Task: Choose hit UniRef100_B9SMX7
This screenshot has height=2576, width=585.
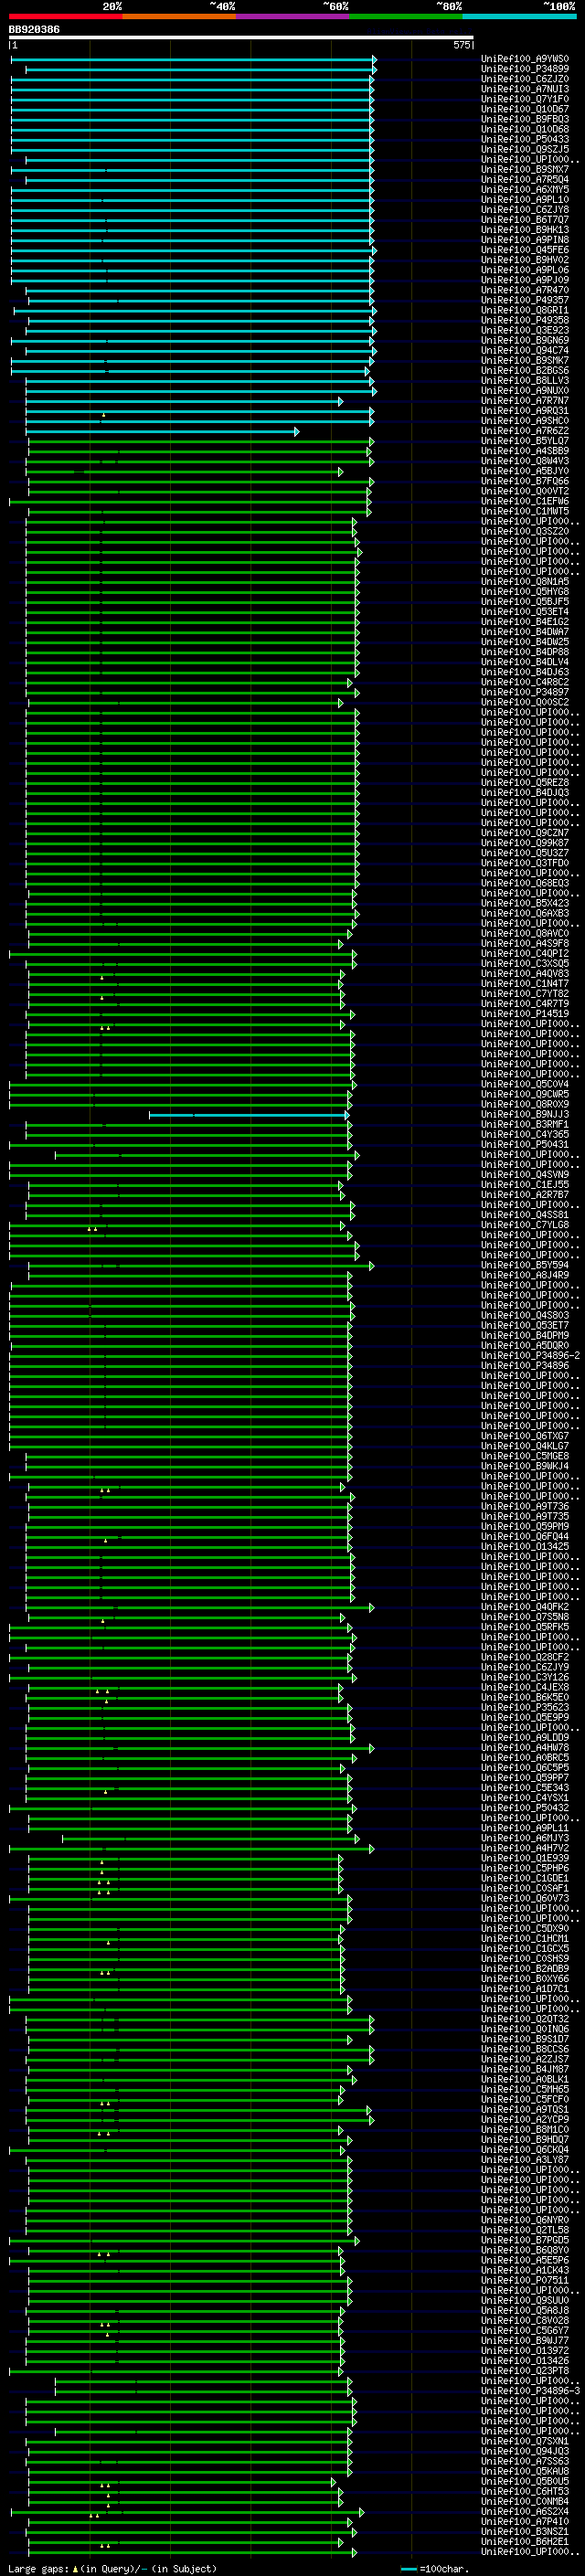Action: pos(525,169)
